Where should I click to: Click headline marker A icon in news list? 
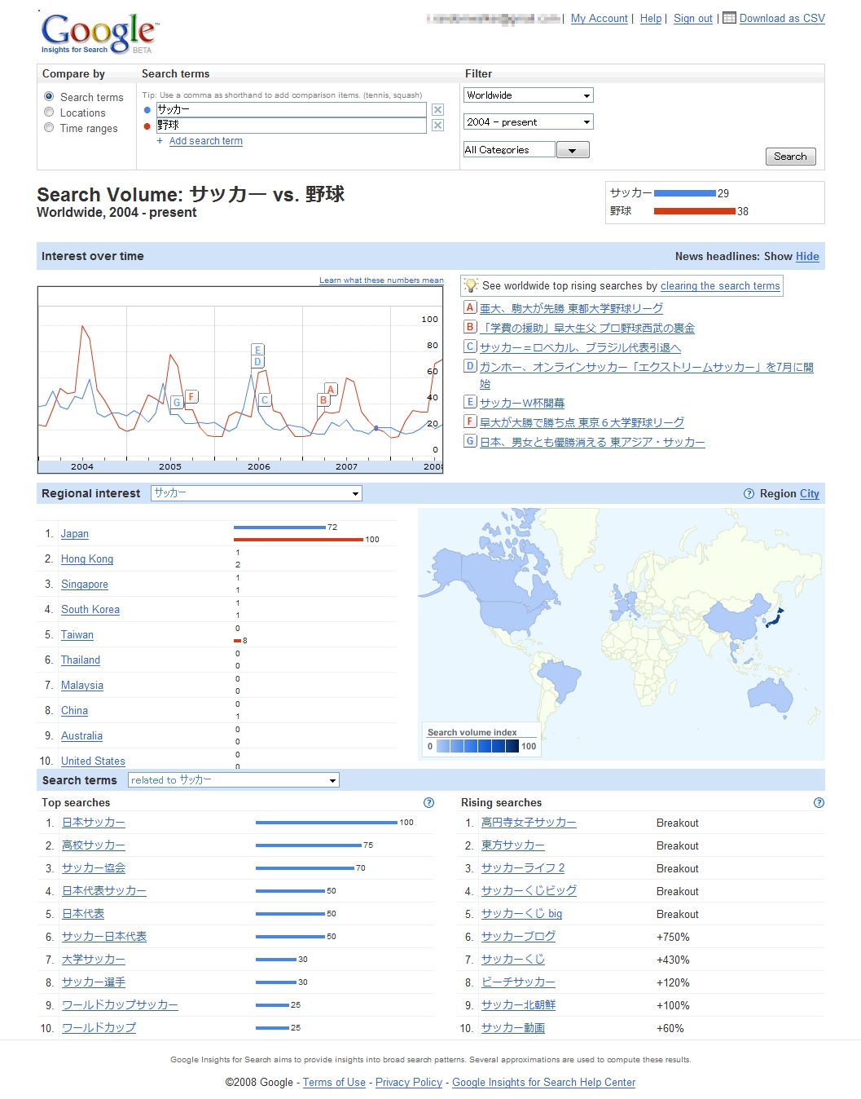470,307
